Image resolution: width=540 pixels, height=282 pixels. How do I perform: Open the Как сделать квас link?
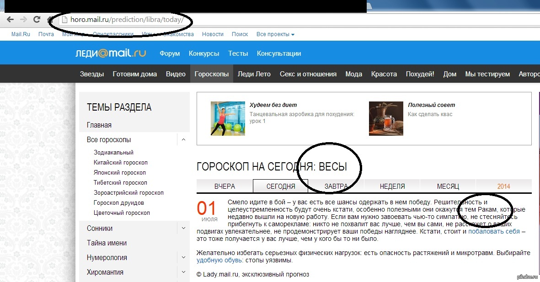430,114
